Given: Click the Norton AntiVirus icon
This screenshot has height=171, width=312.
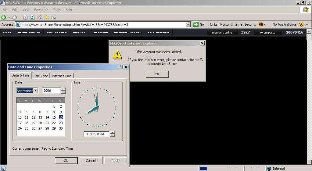Looking at the screenshot, I should (301, 24).
